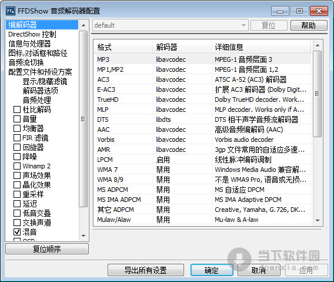Click the 帮助 button
334x282 pixels.
(309, 25)
